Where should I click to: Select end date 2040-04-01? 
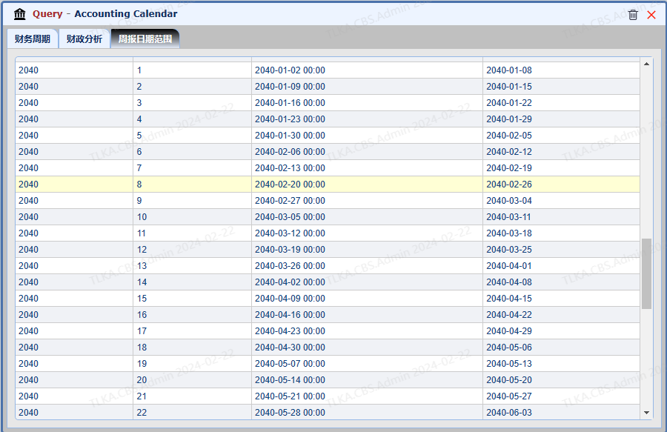(561, 266)
